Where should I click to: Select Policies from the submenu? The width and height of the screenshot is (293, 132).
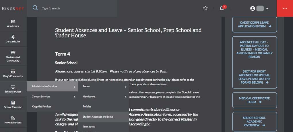point(87,107)
